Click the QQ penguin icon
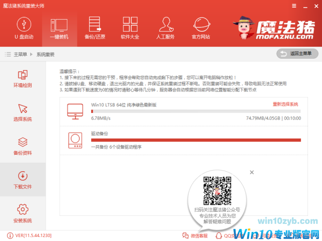This screenshot has height=241, width=322. (x=219, y=235)
